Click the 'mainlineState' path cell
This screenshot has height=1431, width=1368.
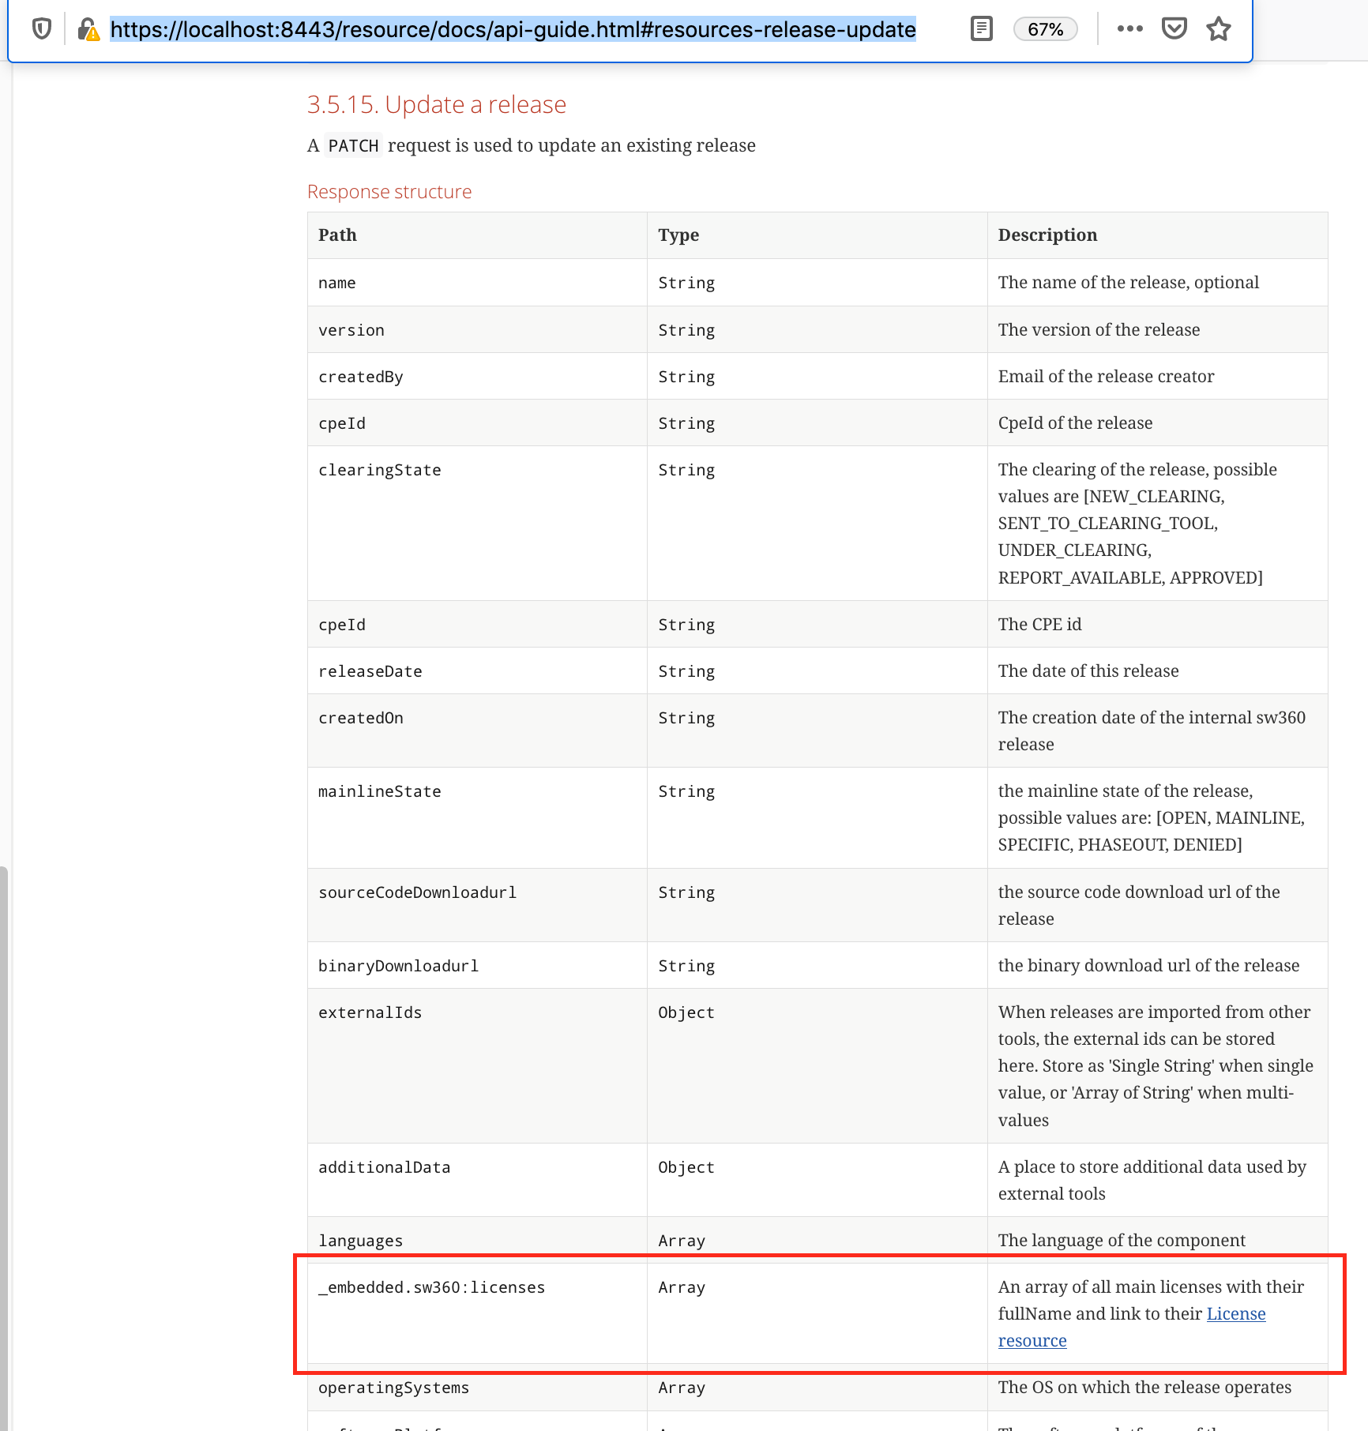(477, 817)
